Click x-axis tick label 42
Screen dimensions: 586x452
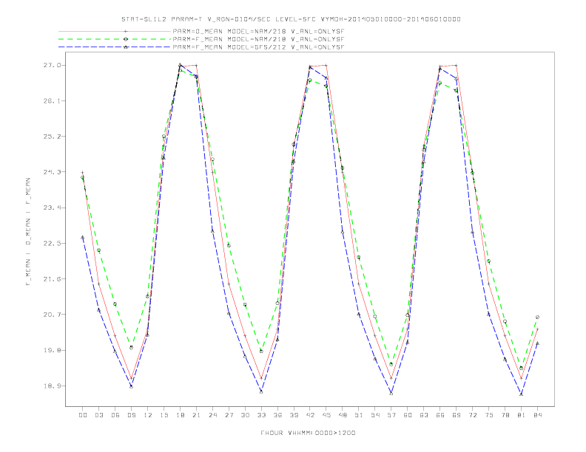pyautogui.click(x=310, y=415)
